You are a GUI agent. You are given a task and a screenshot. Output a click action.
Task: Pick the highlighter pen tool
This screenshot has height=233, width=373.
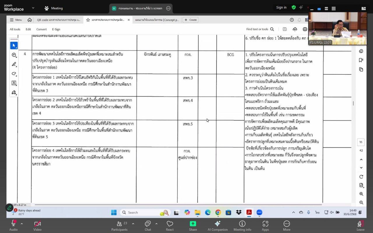(14, 64)
